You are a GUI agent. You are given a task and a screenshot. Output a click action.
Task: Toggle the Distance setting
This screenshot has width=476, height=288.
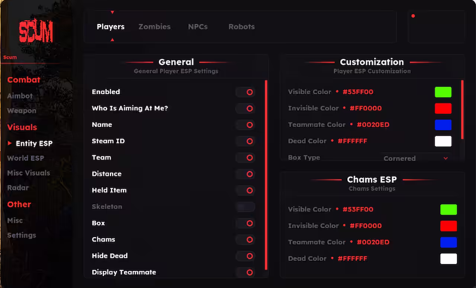pyautogui.click(x=245, y=174)
